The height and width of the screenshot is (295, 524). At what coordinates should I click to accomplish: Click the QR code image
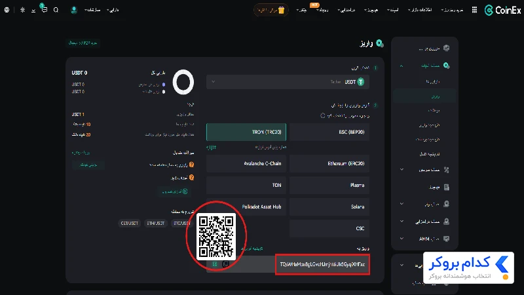[x=216, y=237]
